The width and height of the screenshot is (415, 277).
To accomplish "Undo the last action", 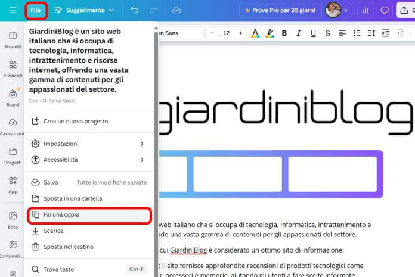I will [134, 10].
